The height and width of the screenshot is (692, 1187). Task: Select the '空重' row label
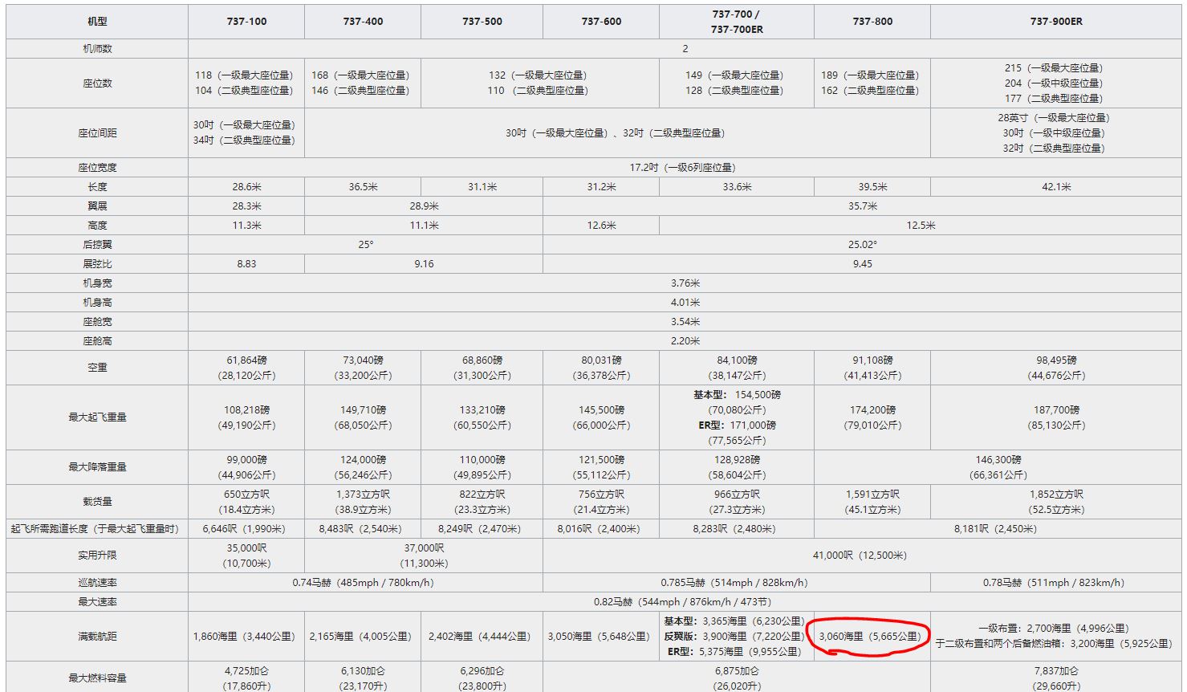[97, 368]
